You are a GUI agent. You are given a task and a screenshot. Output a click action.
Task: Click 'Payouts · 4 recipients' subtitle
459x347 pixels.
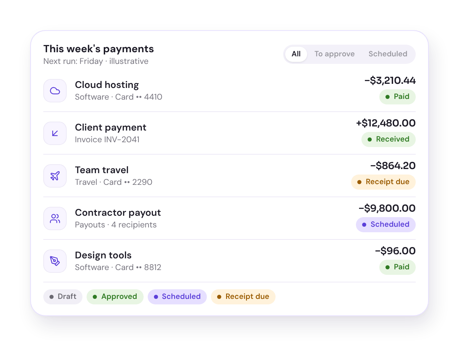coord(116,225)
